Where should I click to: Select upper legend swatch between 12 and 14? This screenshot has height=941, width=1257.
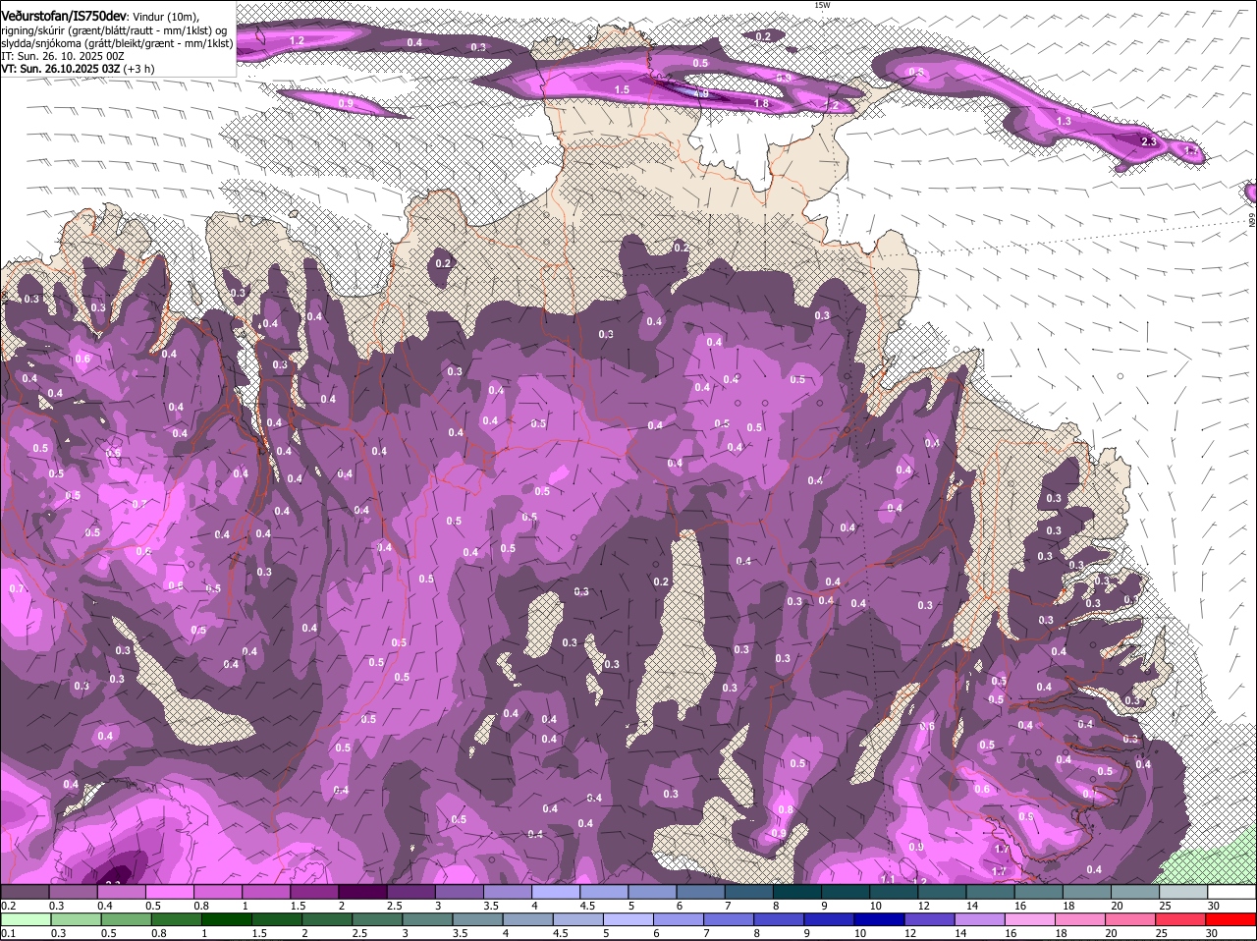click(x=942, y=892)
